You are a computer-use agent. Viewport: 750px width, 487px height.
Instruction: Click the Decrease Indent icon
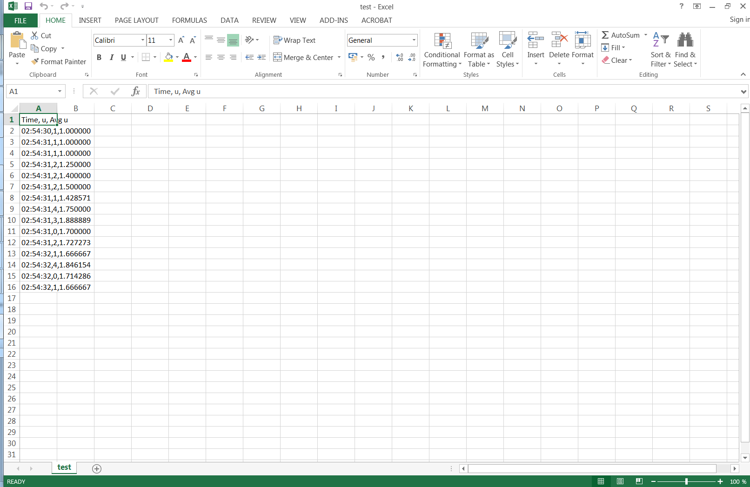[x=249, y=57]
